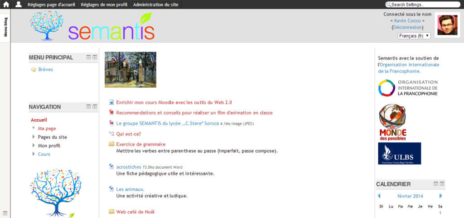Open the Brèves forum link

pyautogui.click(x=46, y=69)
